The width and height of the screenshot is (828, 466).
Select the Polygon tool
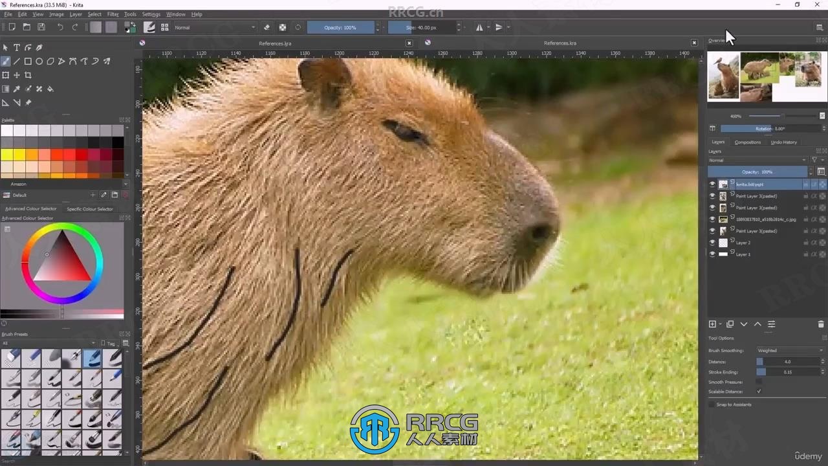click(x=50, y=61)
